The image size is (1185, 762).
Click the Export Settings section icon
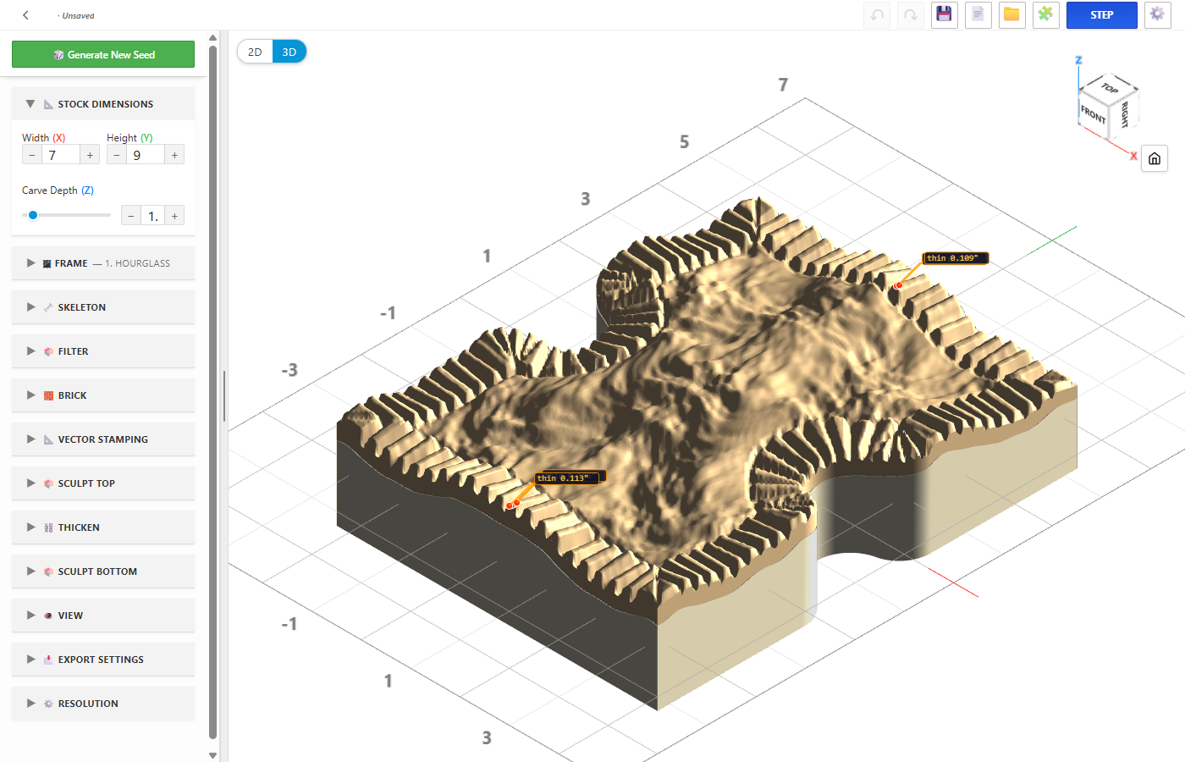pos(48,660)
